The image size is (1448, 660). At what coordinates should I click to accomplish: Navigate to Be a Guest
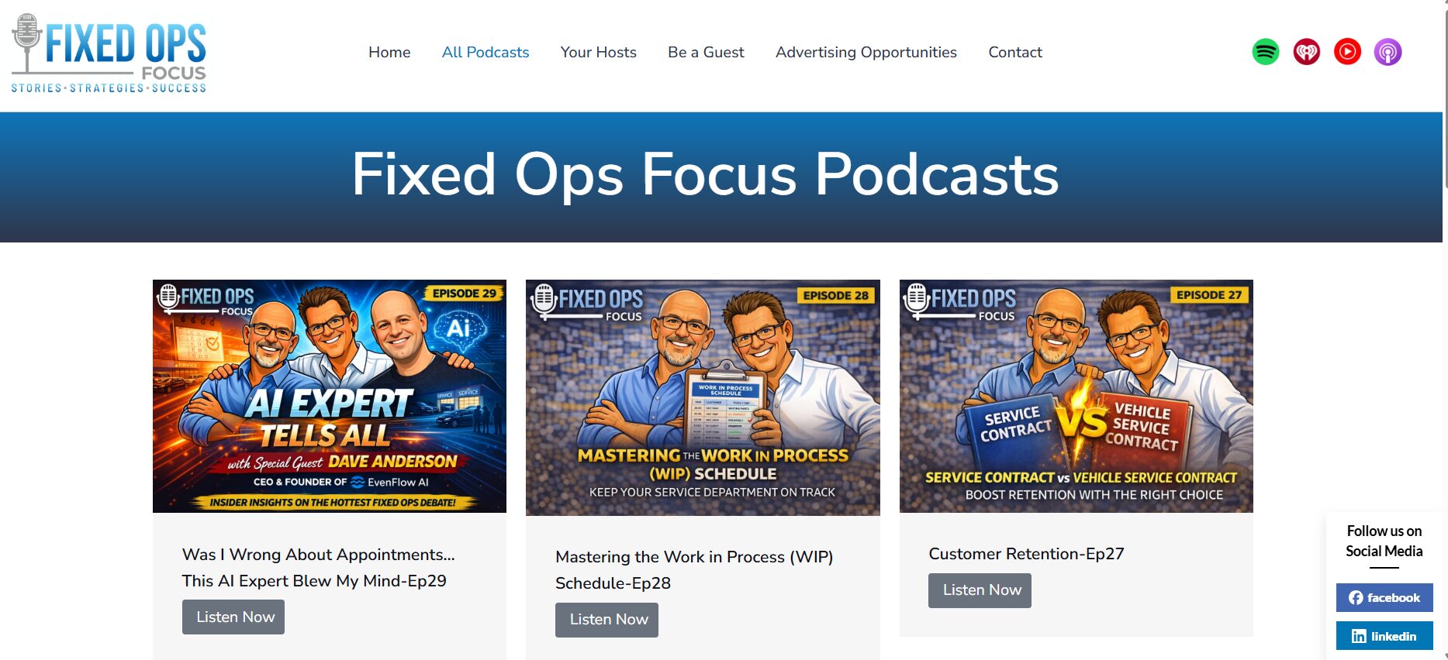[x=706, y=52]
